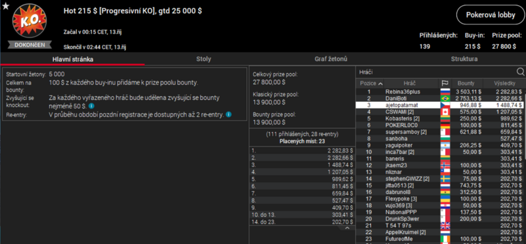
Task: Sort players by Výsledky column
Action: point(504,84)
